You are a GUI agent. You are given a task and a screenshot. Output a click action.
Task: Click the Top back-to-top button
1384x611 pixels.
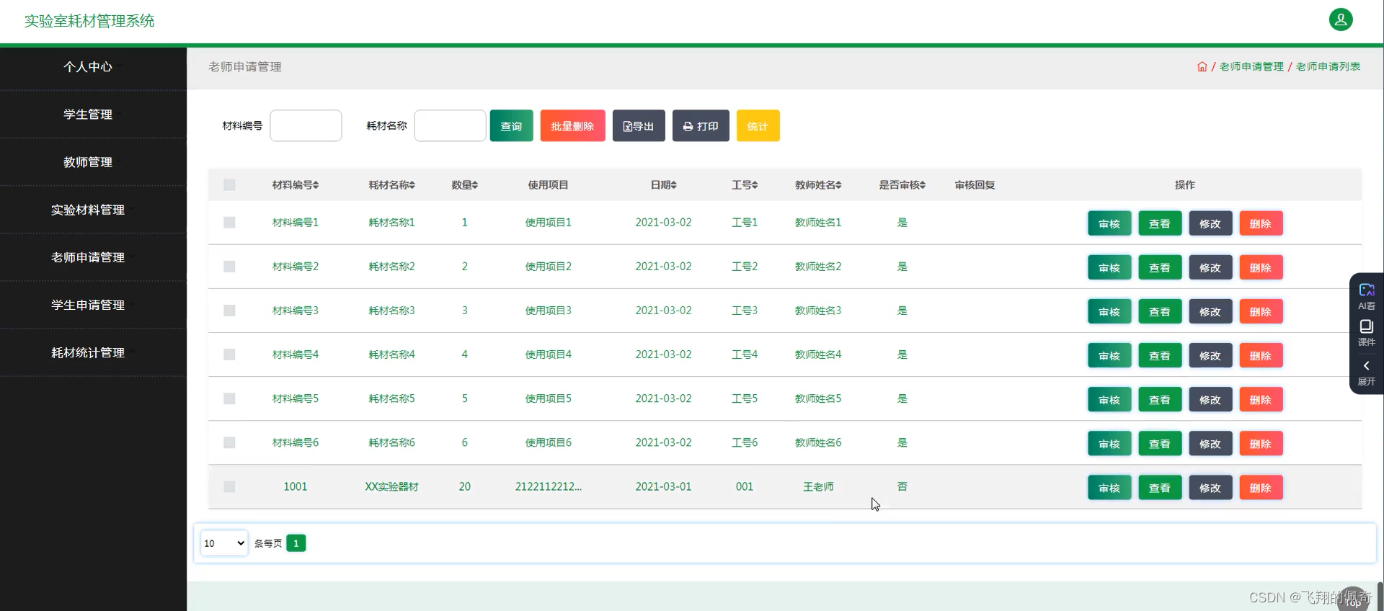click(1353, 601)
